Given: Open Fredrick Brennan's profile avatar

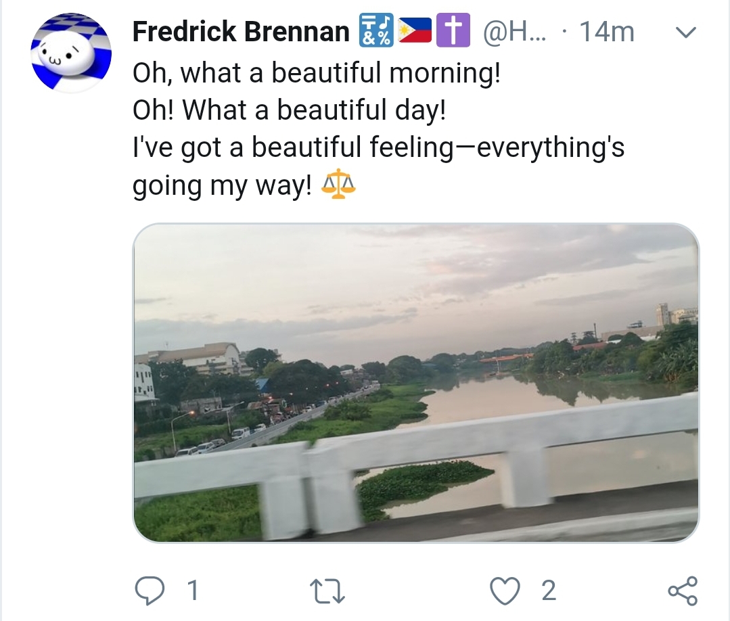Looking at the screenshot, I should pos(71,53).
